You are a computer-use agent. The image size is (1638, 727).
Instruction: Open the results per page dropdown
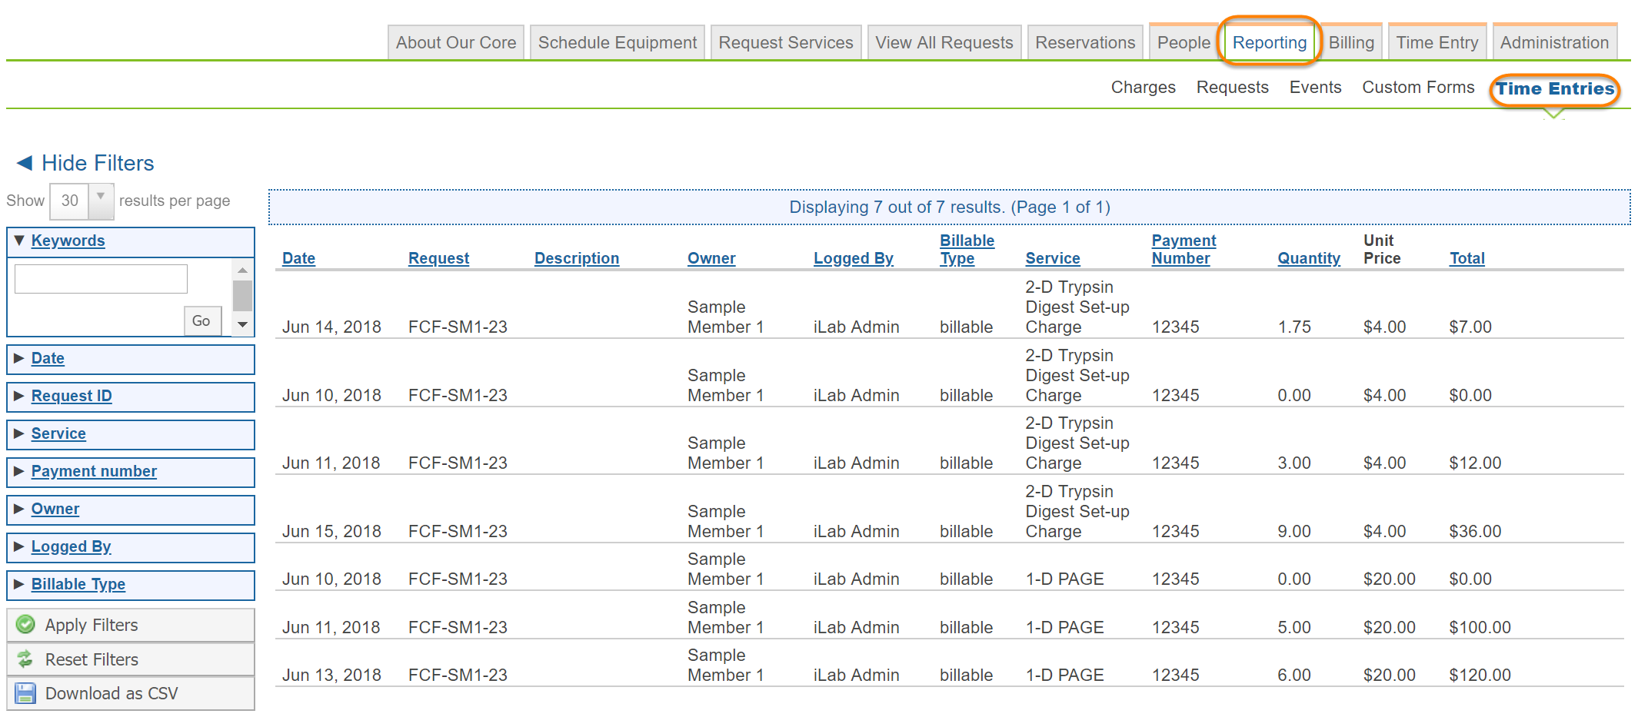(101, 200)
